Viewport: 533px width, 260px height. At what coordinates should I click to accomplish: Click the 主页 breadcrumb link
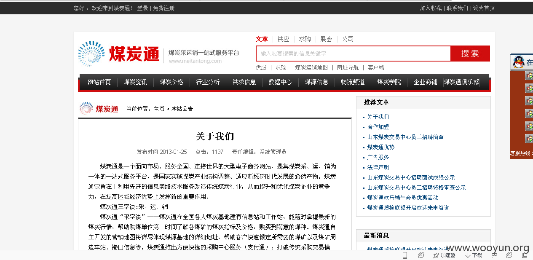(159, 109)
